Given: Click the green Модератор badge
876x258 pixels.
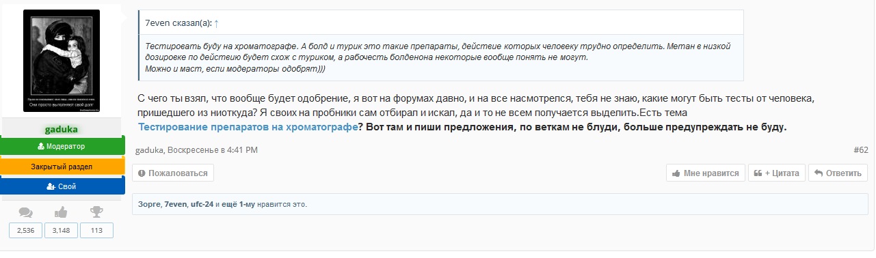Looking at the screenshot, I should point(62,146).
